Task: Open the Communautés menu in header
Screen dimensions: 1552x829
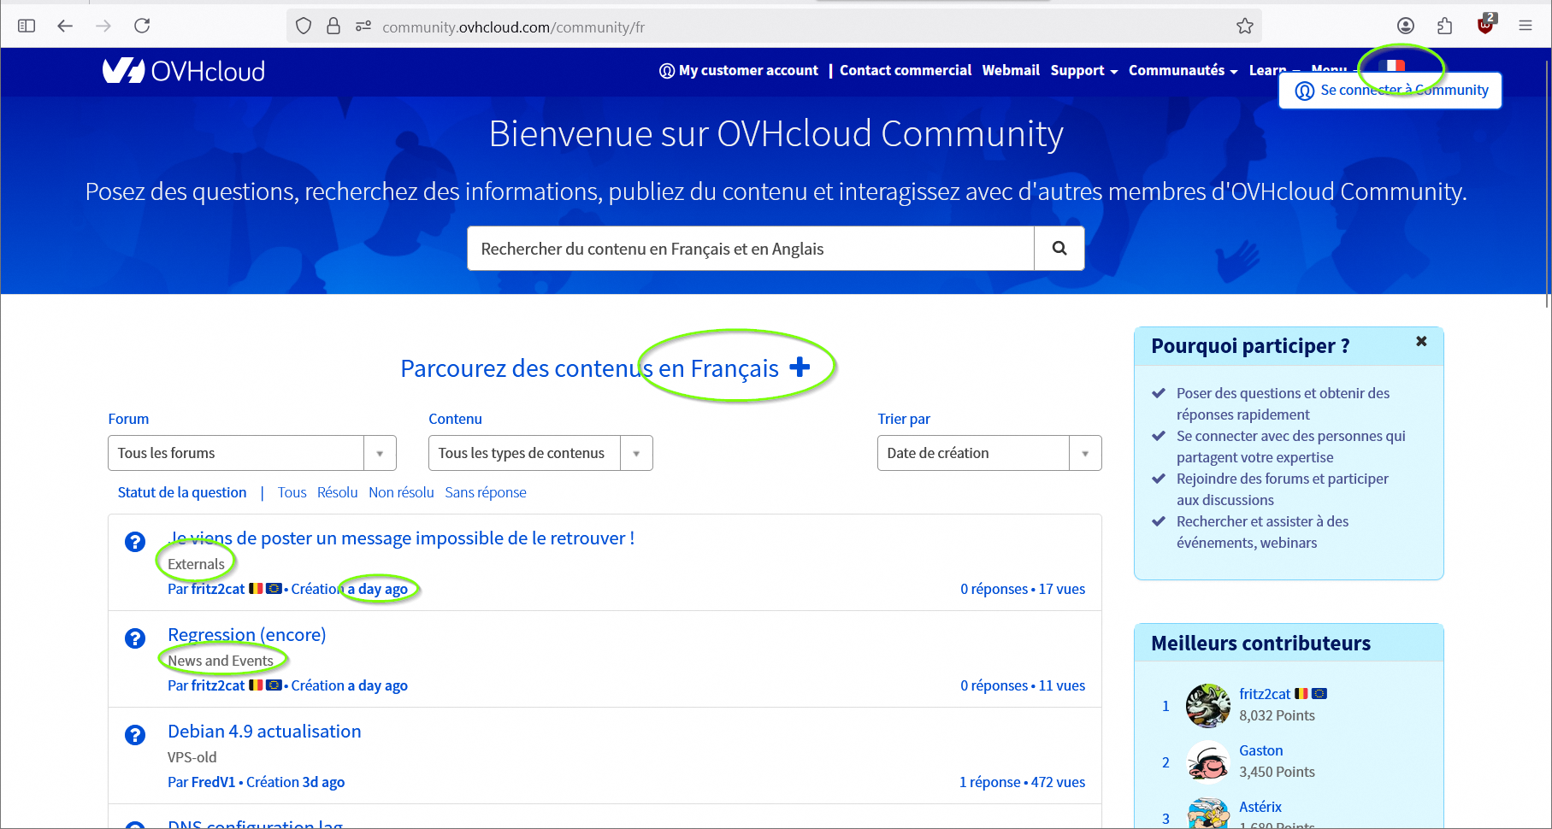Action: click(x=1183, y=71)
